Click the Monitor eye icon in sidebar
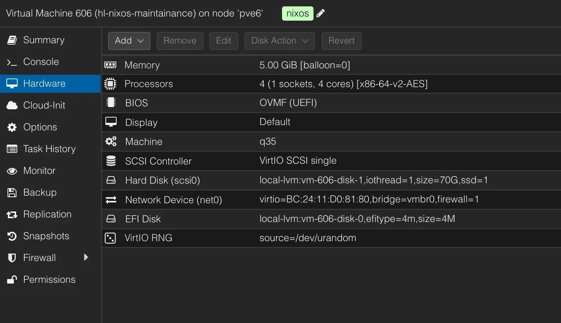Screen dimensions: 561x323 tap(12, 171)
